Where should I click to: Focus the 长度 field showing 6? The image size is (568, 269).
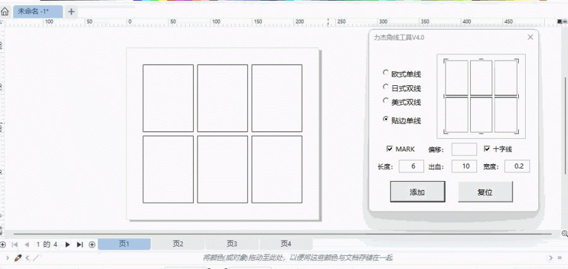coord(411,167)
